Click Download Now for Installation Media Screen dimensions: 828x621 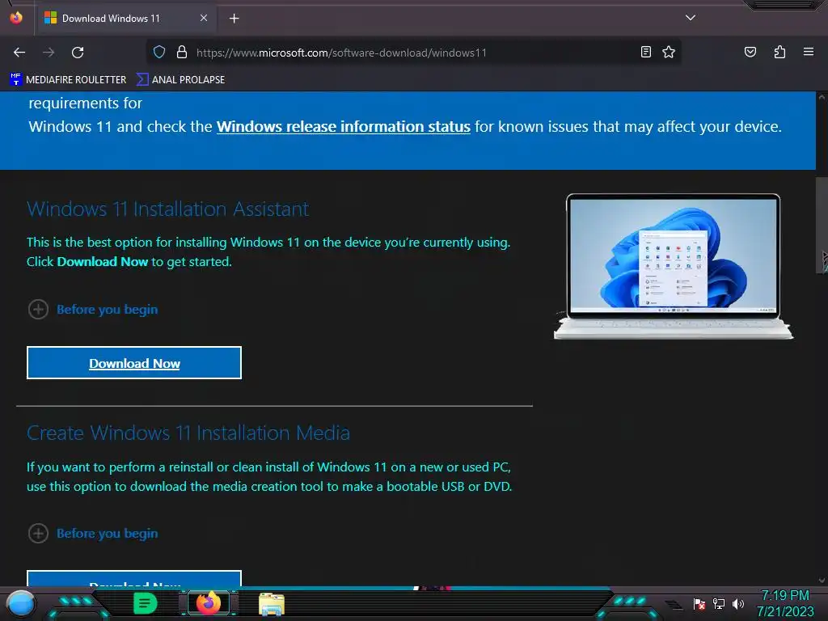pos(134,579)
